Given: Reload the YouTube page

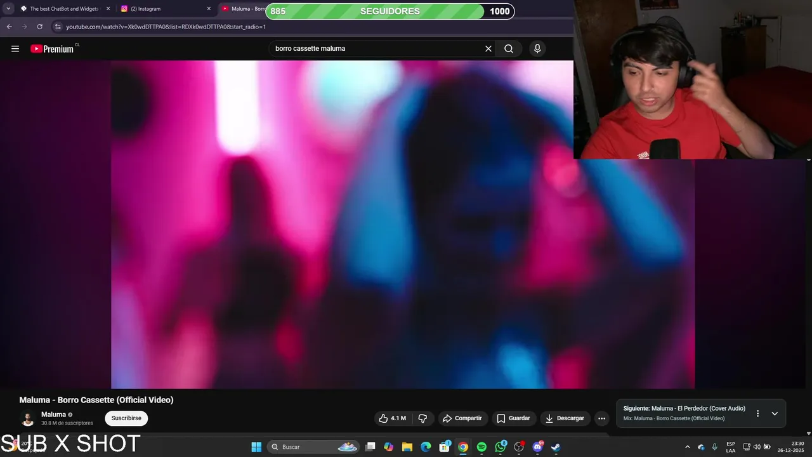Looking at the screenshot, I should (39, 27).
